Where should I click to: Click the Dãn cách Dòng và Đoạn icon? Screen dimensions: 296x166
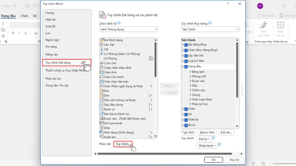coord(101,100)
